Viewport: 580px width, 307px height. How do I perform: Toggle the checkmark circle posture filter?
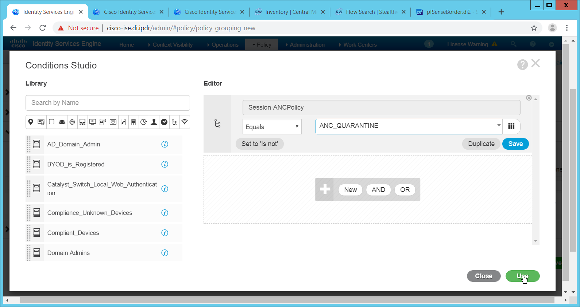164,122
